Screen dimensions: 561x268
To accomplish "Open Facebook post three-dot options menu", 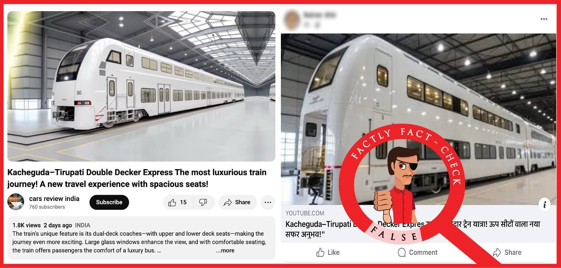I will coord(544,19).
